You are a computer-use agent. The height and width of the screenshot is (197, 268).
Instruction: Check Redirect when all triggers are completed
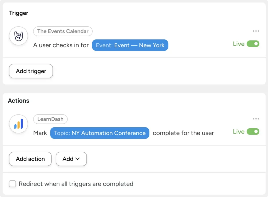13,184
